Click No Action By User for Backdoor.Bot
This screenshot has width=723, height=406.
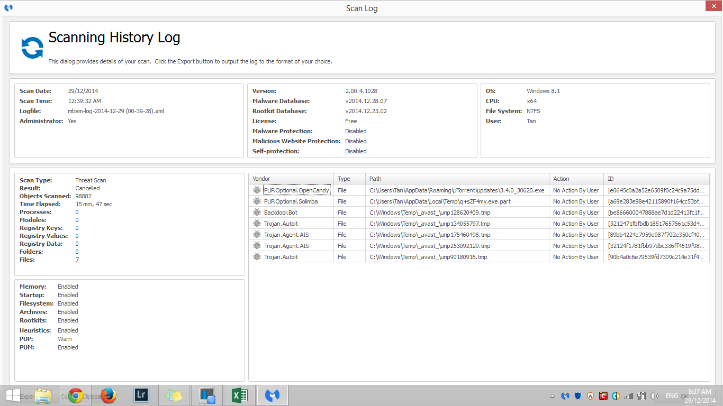point(576,213)
